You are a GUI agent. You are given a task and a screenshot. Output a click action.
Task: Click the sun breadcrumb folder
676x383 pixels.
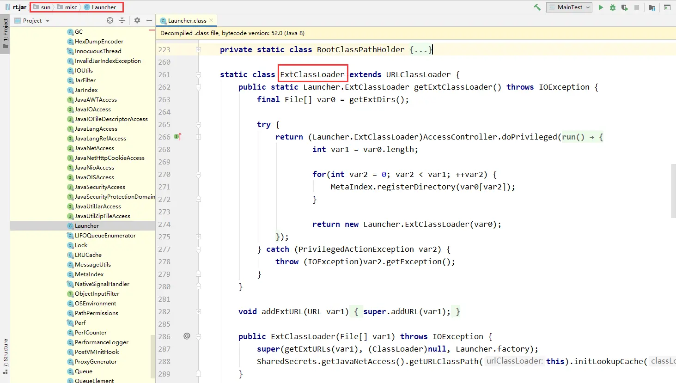pyautogui.click(x=42, y=7)
